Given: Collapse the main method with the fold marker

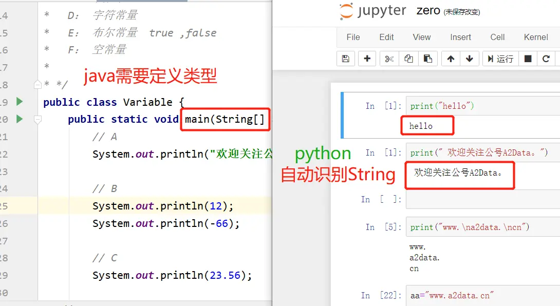Looking at the screenshot, I should 38,119.
